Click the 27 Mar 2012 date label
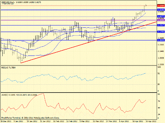 click(x=111, y=121)
